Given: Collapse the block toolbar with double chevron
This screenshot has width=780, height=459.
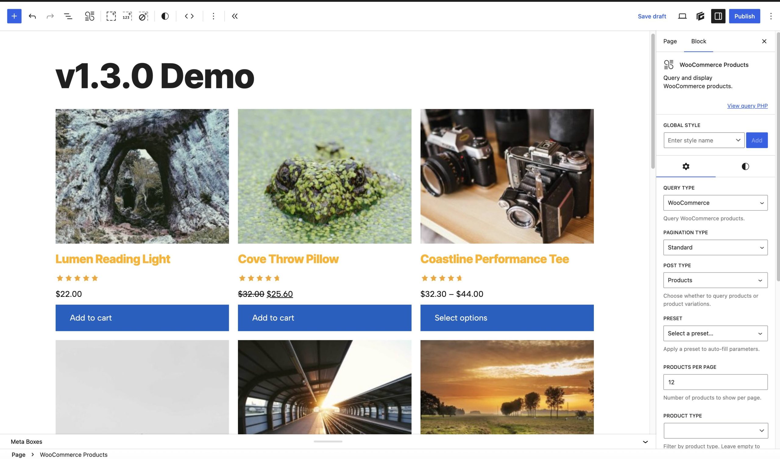Looking at the screenshot, I should 235,16.
